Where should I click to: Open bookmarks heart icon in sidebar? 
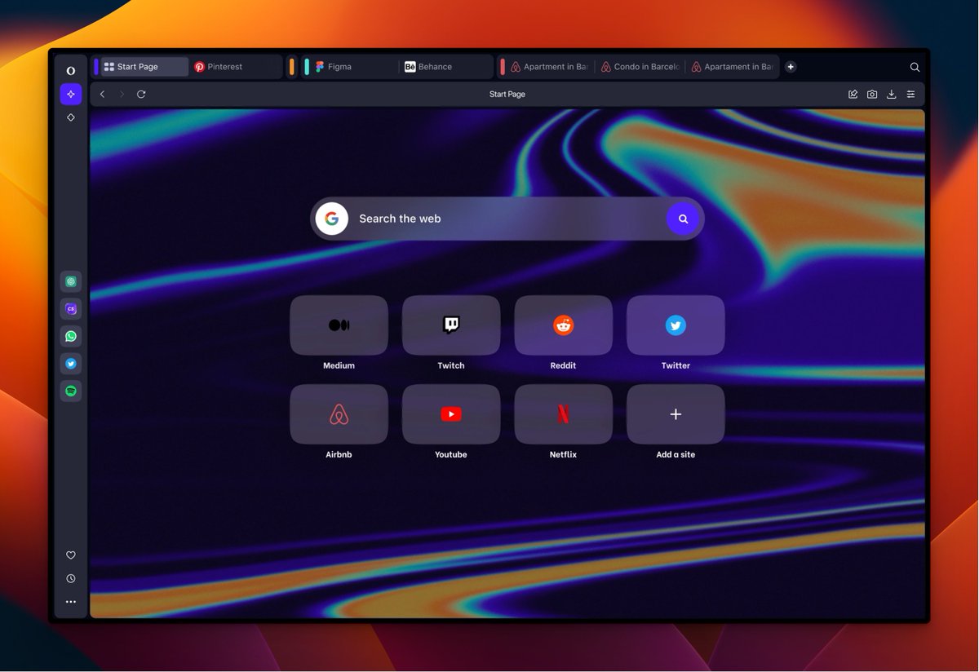click(x=71, y=555)
